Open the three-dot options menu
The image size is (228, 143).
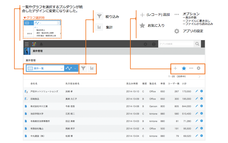(x=191, y=68)
